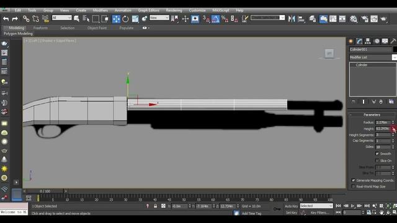Toggle Generate Mapping Coords checkbox
The height and width of the screenshot is (223, 397).
point(354,180)
